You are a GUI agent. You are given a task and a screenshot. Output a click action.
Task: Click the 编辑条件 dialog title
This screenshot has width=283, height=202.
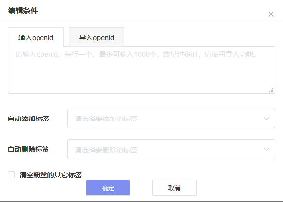(23, 11)
